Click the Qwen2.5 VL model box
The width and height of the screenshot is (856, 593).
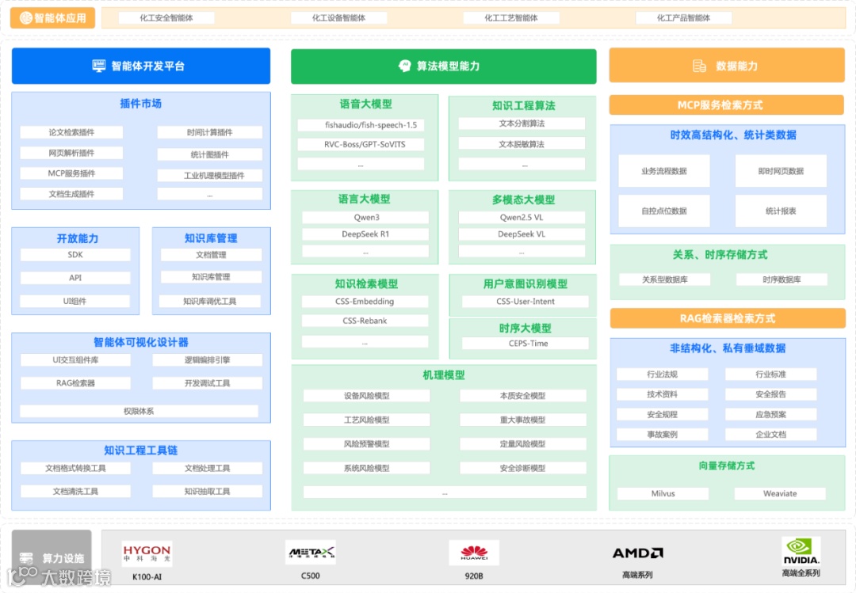point(522,217)
